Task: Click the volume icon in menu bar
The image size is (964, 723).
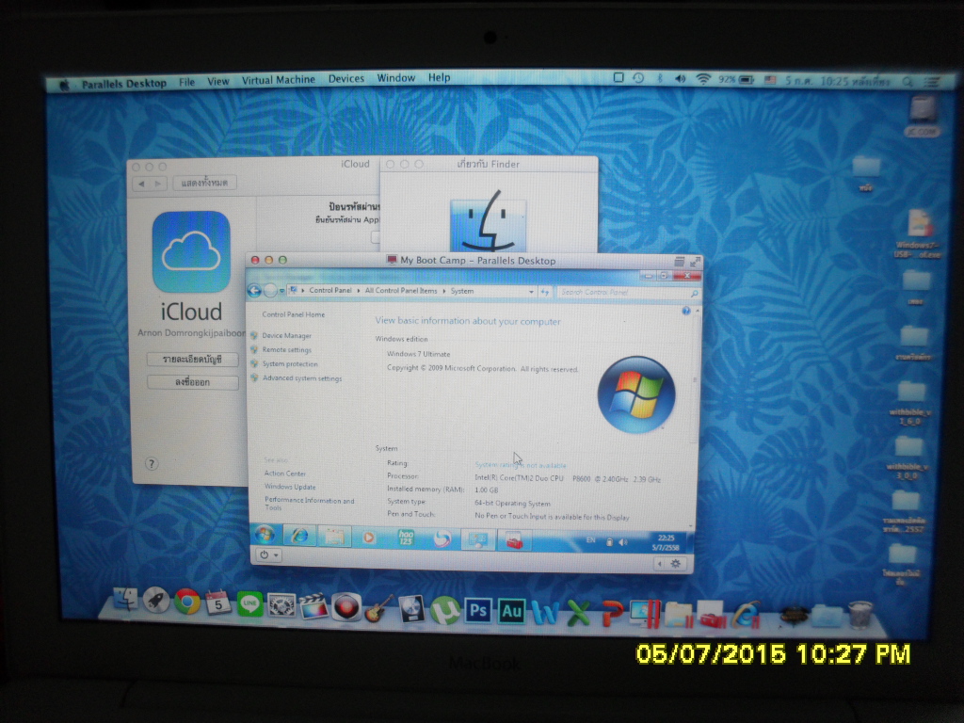Action: [680, 79]
